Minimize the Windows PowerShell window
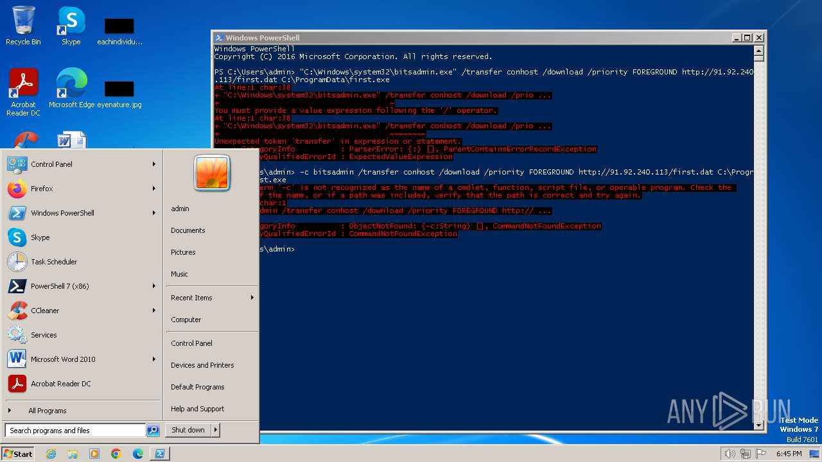 pyautogui.click(x=737, y=38)
